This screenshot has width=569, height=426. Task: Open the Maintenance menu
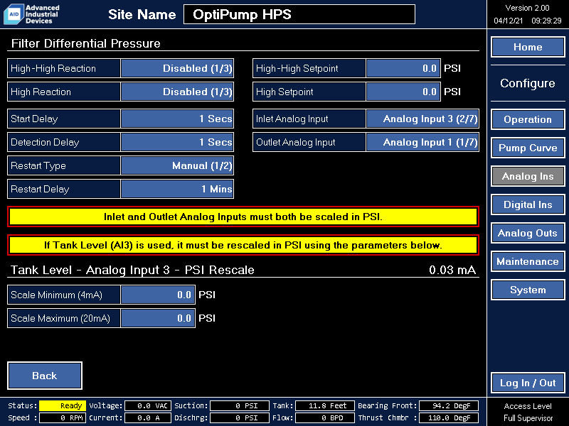(528, 261)
